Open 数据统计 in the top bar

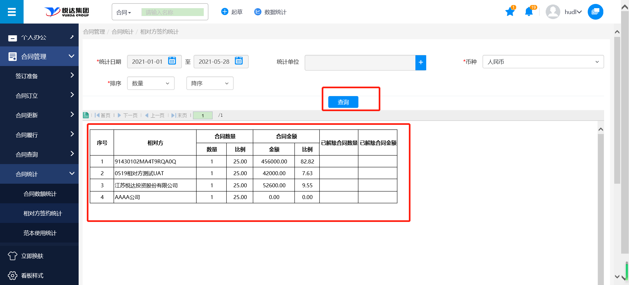(x=271, y=12)
